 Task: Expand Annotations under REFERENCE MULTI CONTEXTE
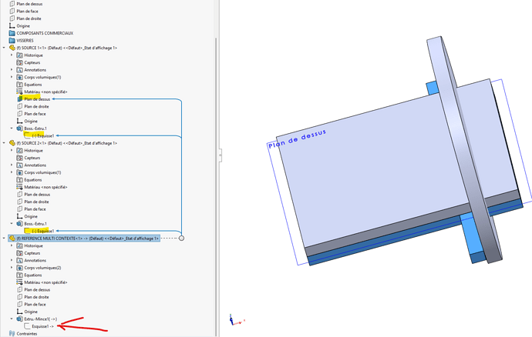coord(12,261)
